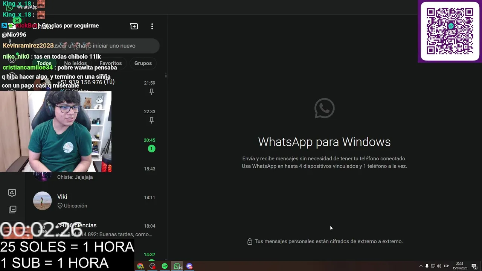Start a new chat with the compose icon
The width and height of the screenshot is (482, 271).
134,26
